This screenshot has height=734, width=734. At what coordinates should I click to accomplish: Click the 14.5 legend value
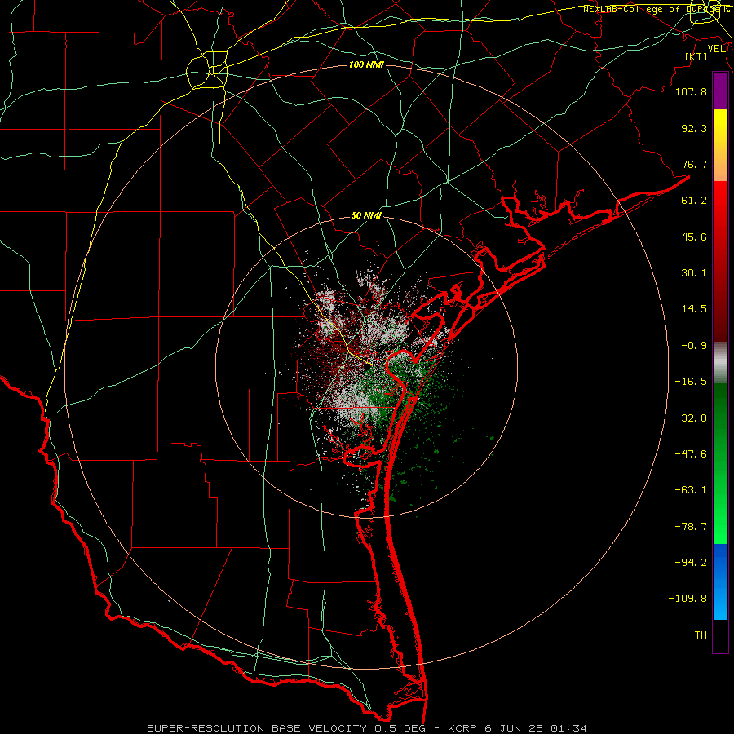click(x=694, y=309)
